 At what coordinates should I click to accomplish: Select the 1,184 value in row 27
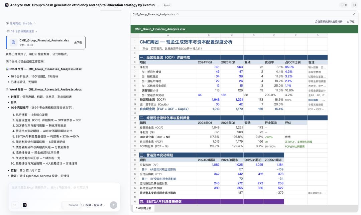pyautogui.click(x=274, y=165)
